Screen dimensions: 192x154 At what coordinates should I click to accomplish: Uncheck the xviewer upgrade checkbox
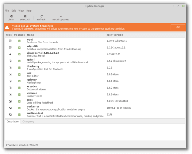(19, 95)
